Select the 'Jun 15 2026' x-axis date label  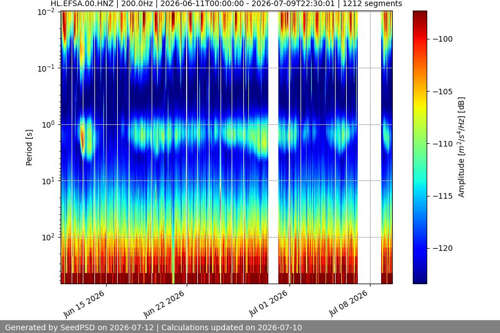tap(84, 304)
